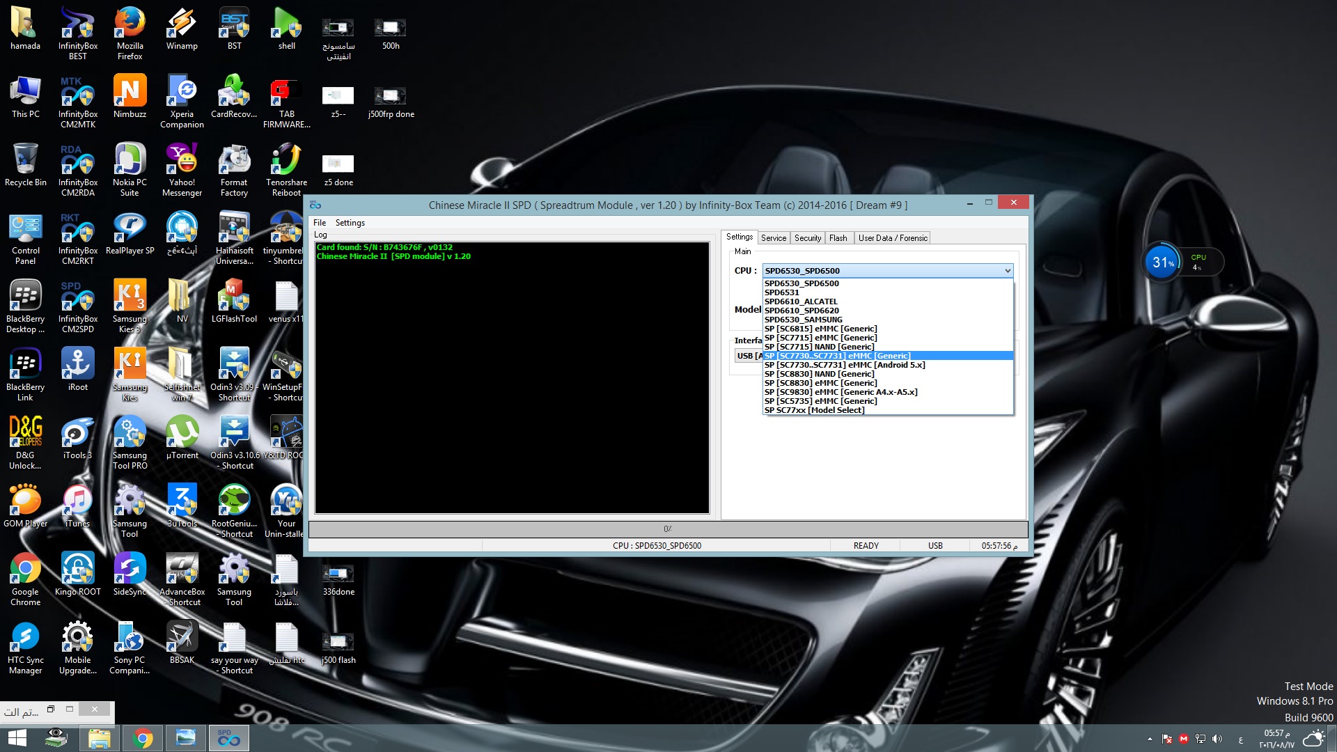
Task: Show hidden system tray icons
Action: pyautogui.click(x=1150, y=739)
